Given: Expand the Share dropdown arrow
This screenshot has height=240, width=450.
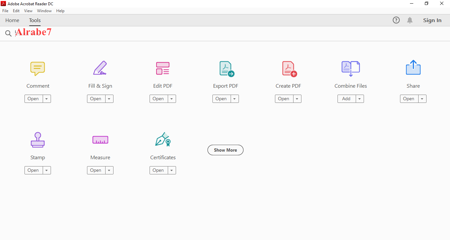Looking at the screenshot, I should pyautogui.click(x=422, y=99).
